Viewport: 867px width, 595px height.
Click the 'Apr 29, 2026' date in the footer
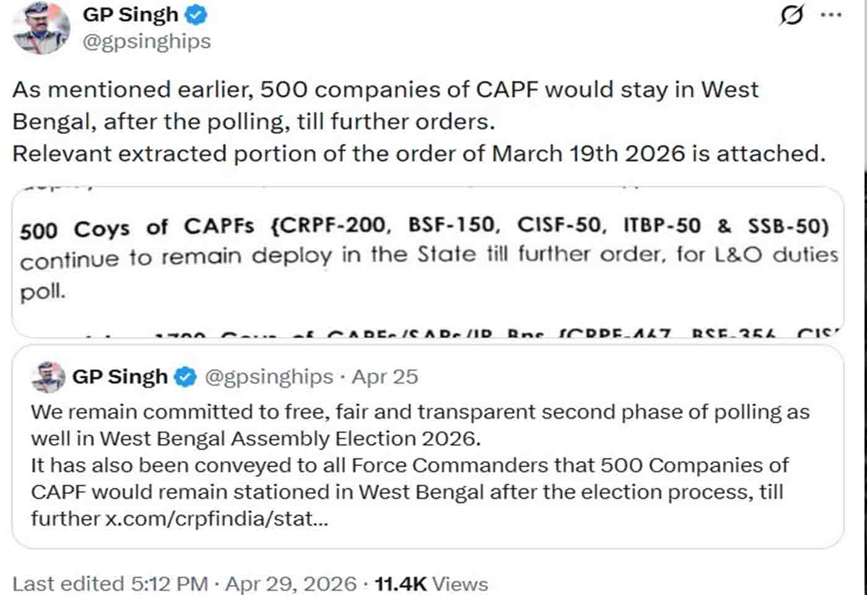pyautogui.click(x=290, y=584)
